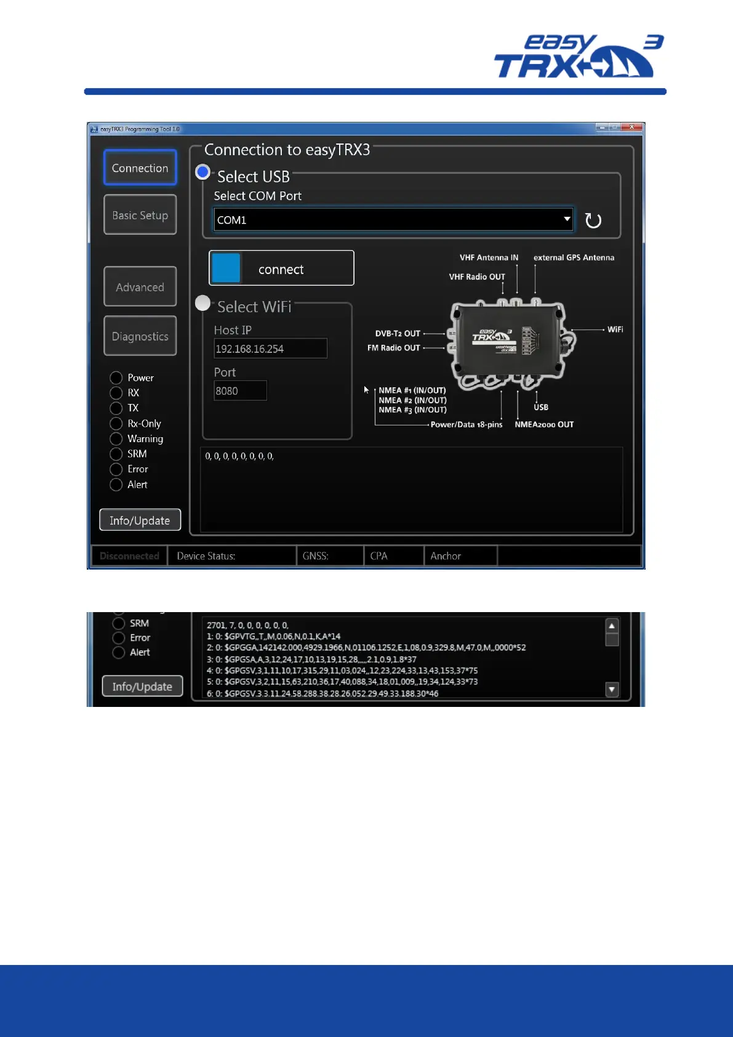Close the easyTRX3 Programming Tool window
This screenshot has width=733, height=1037.
[x=631, y=127]
